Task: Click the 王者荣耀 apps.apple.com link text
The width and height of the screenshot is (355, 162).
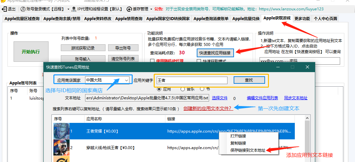Action: 229,131
